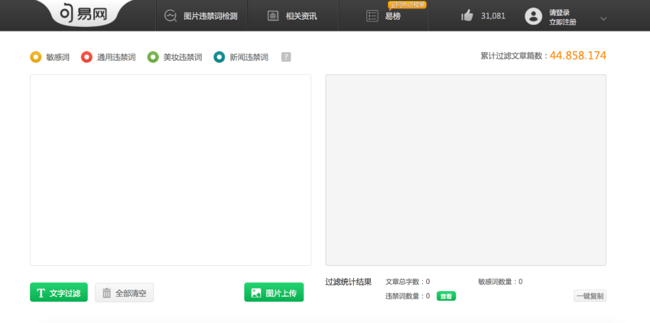Image resolution: width=650 pixels, height=323 pixels.
Task: Click the 易网 logo in header
Action: [83, 14]
